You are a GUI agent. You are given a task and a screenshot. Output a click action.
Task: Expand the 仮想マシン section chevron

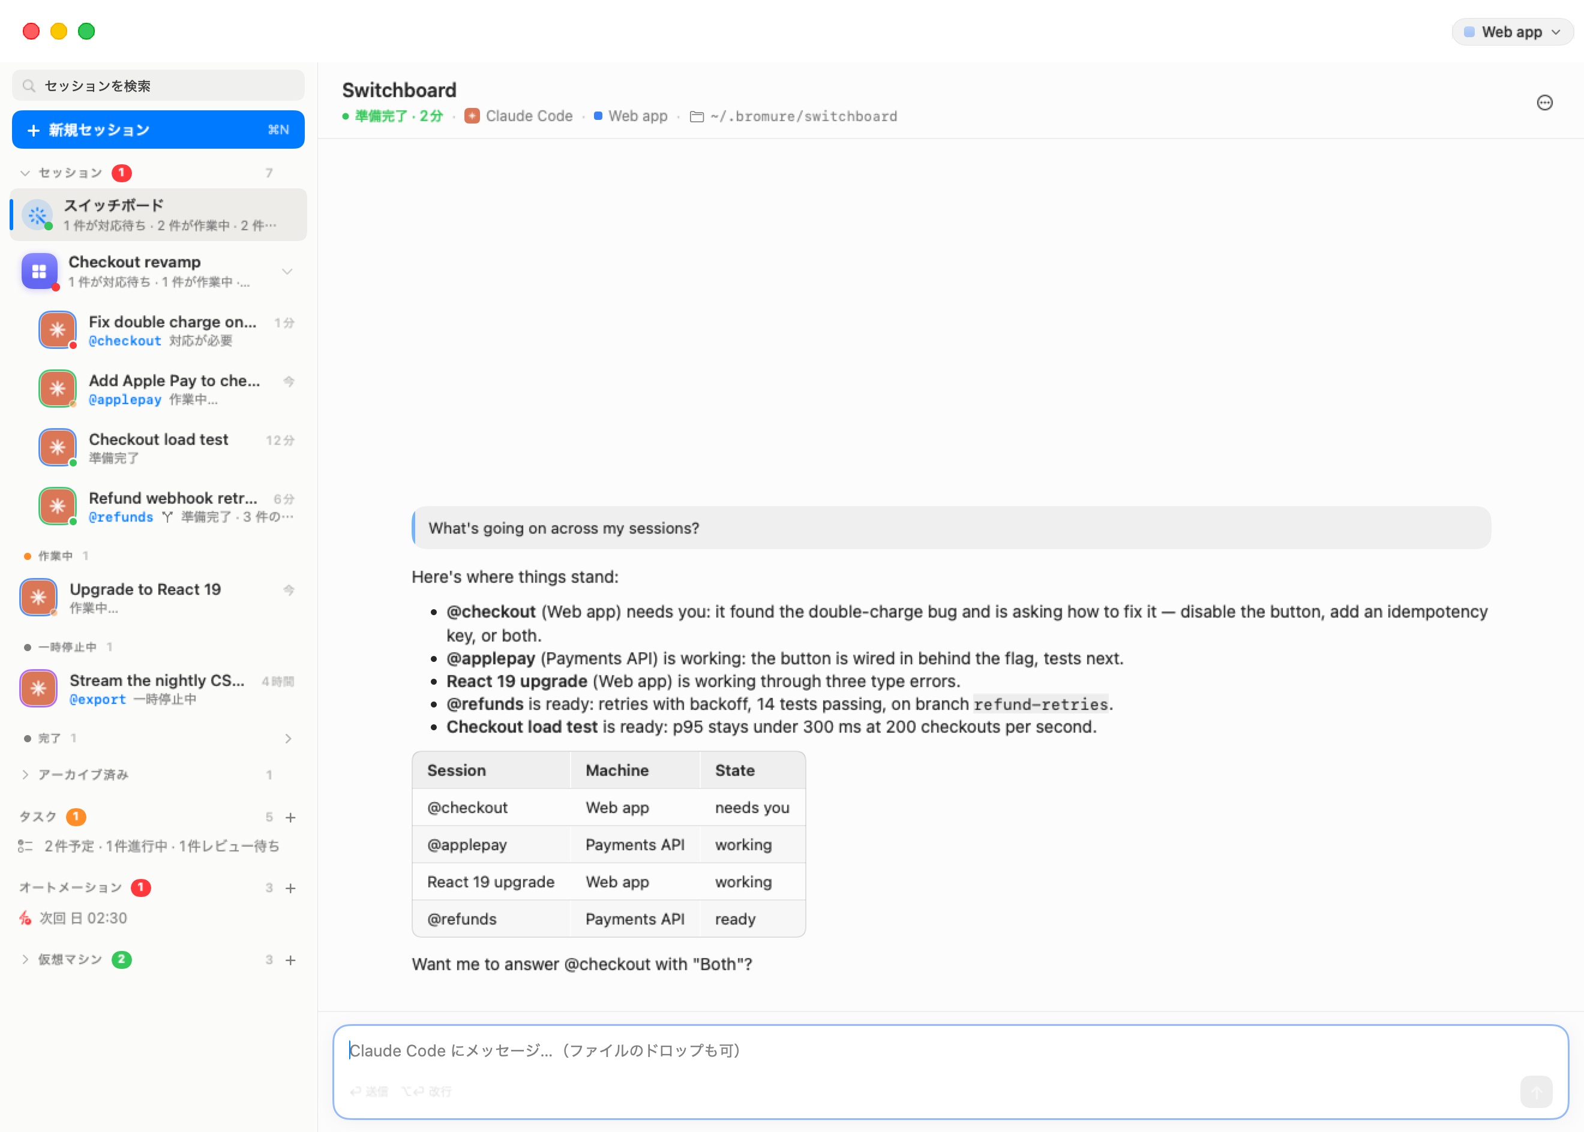point(25,960)
